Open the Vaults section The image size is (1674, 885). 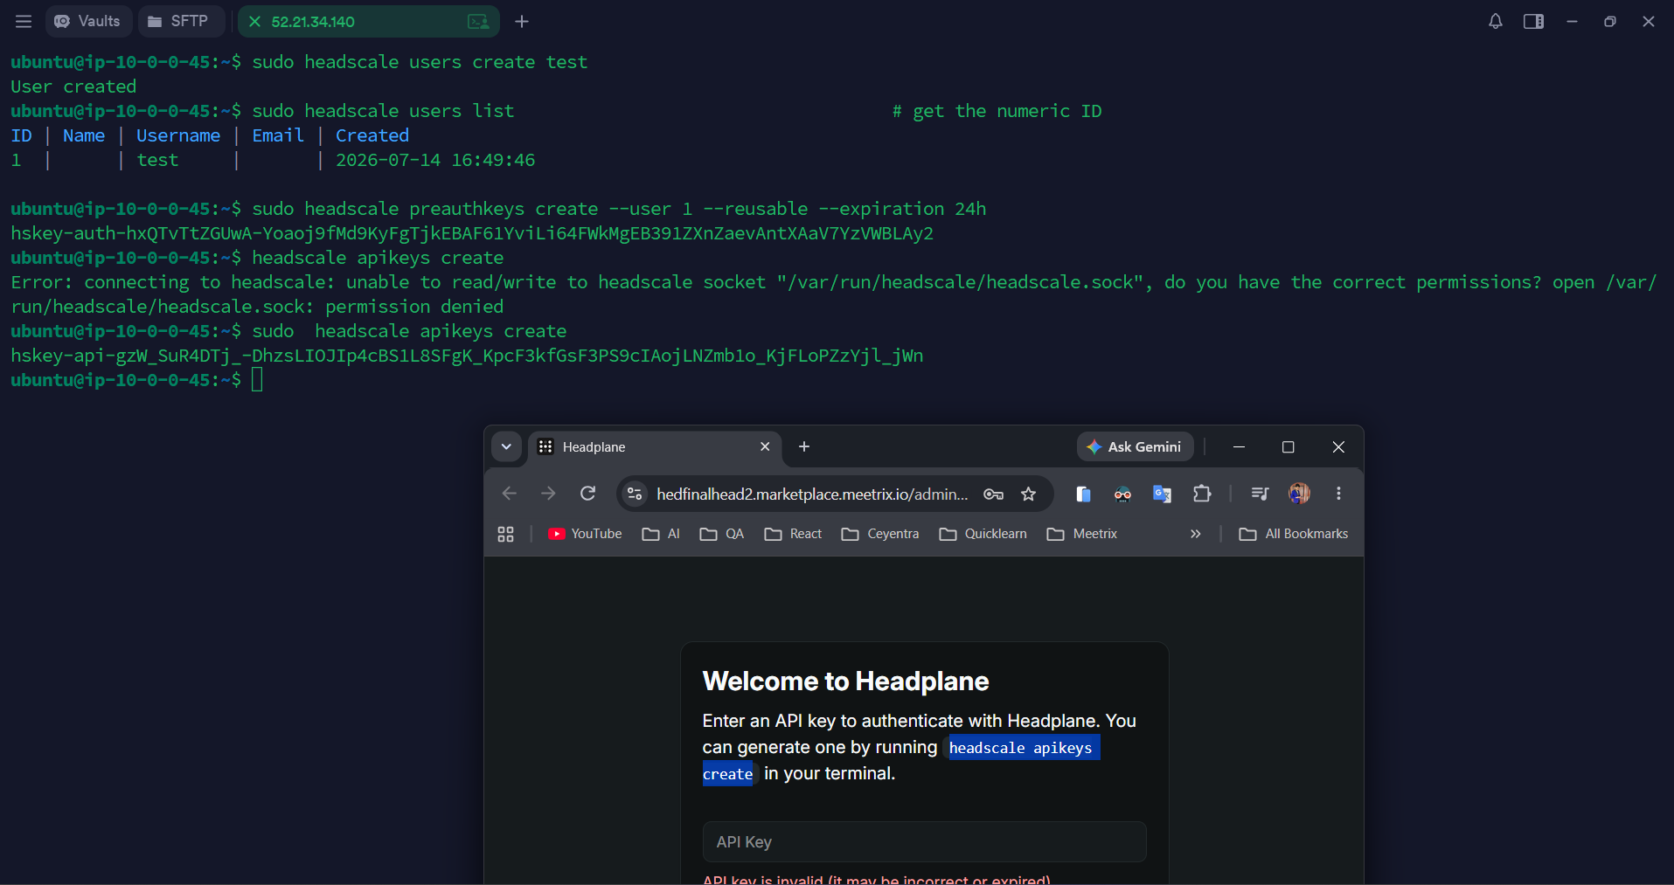click(87, 21)
